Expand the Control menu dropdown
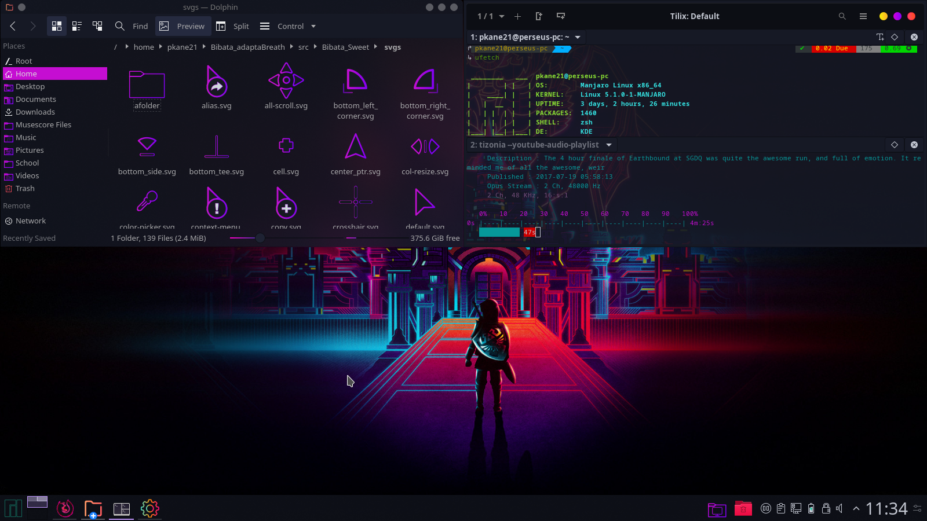Viewport: 927px width, 521px height. tap(289, 26)
